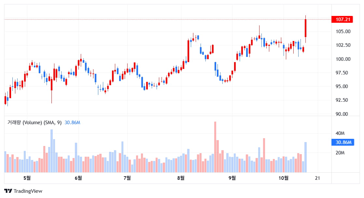Click the last blue volume bar on right

click(306, 157)
